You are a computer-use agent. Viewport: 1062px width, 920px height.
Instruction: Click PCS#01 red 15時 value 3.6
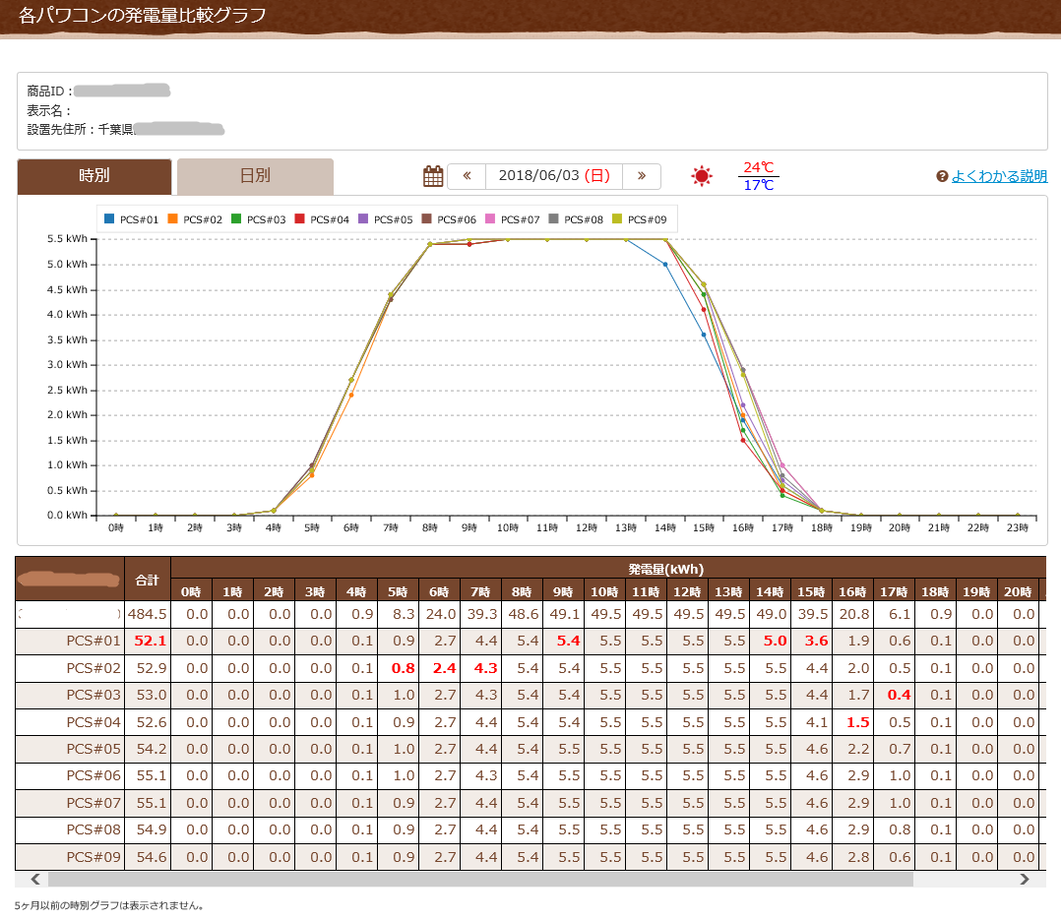(816, 642)
